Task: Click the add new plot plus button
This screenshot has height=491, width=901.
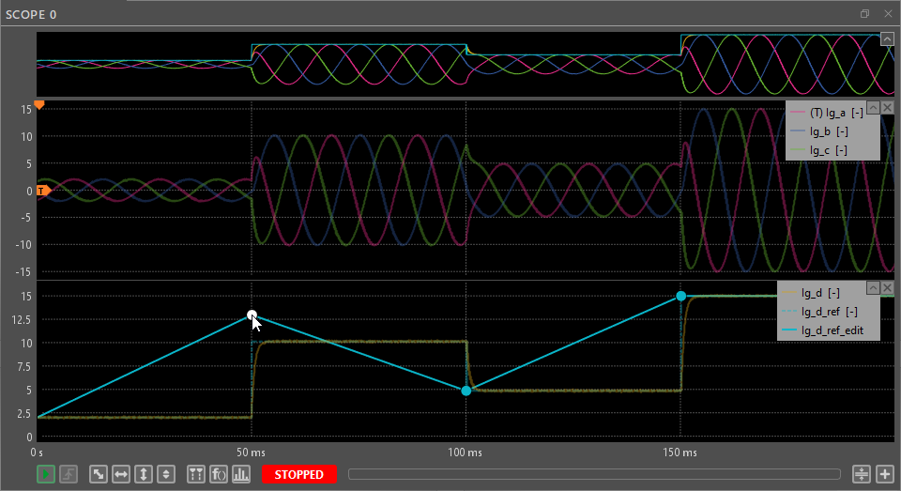Action: (x=884, y=474)
